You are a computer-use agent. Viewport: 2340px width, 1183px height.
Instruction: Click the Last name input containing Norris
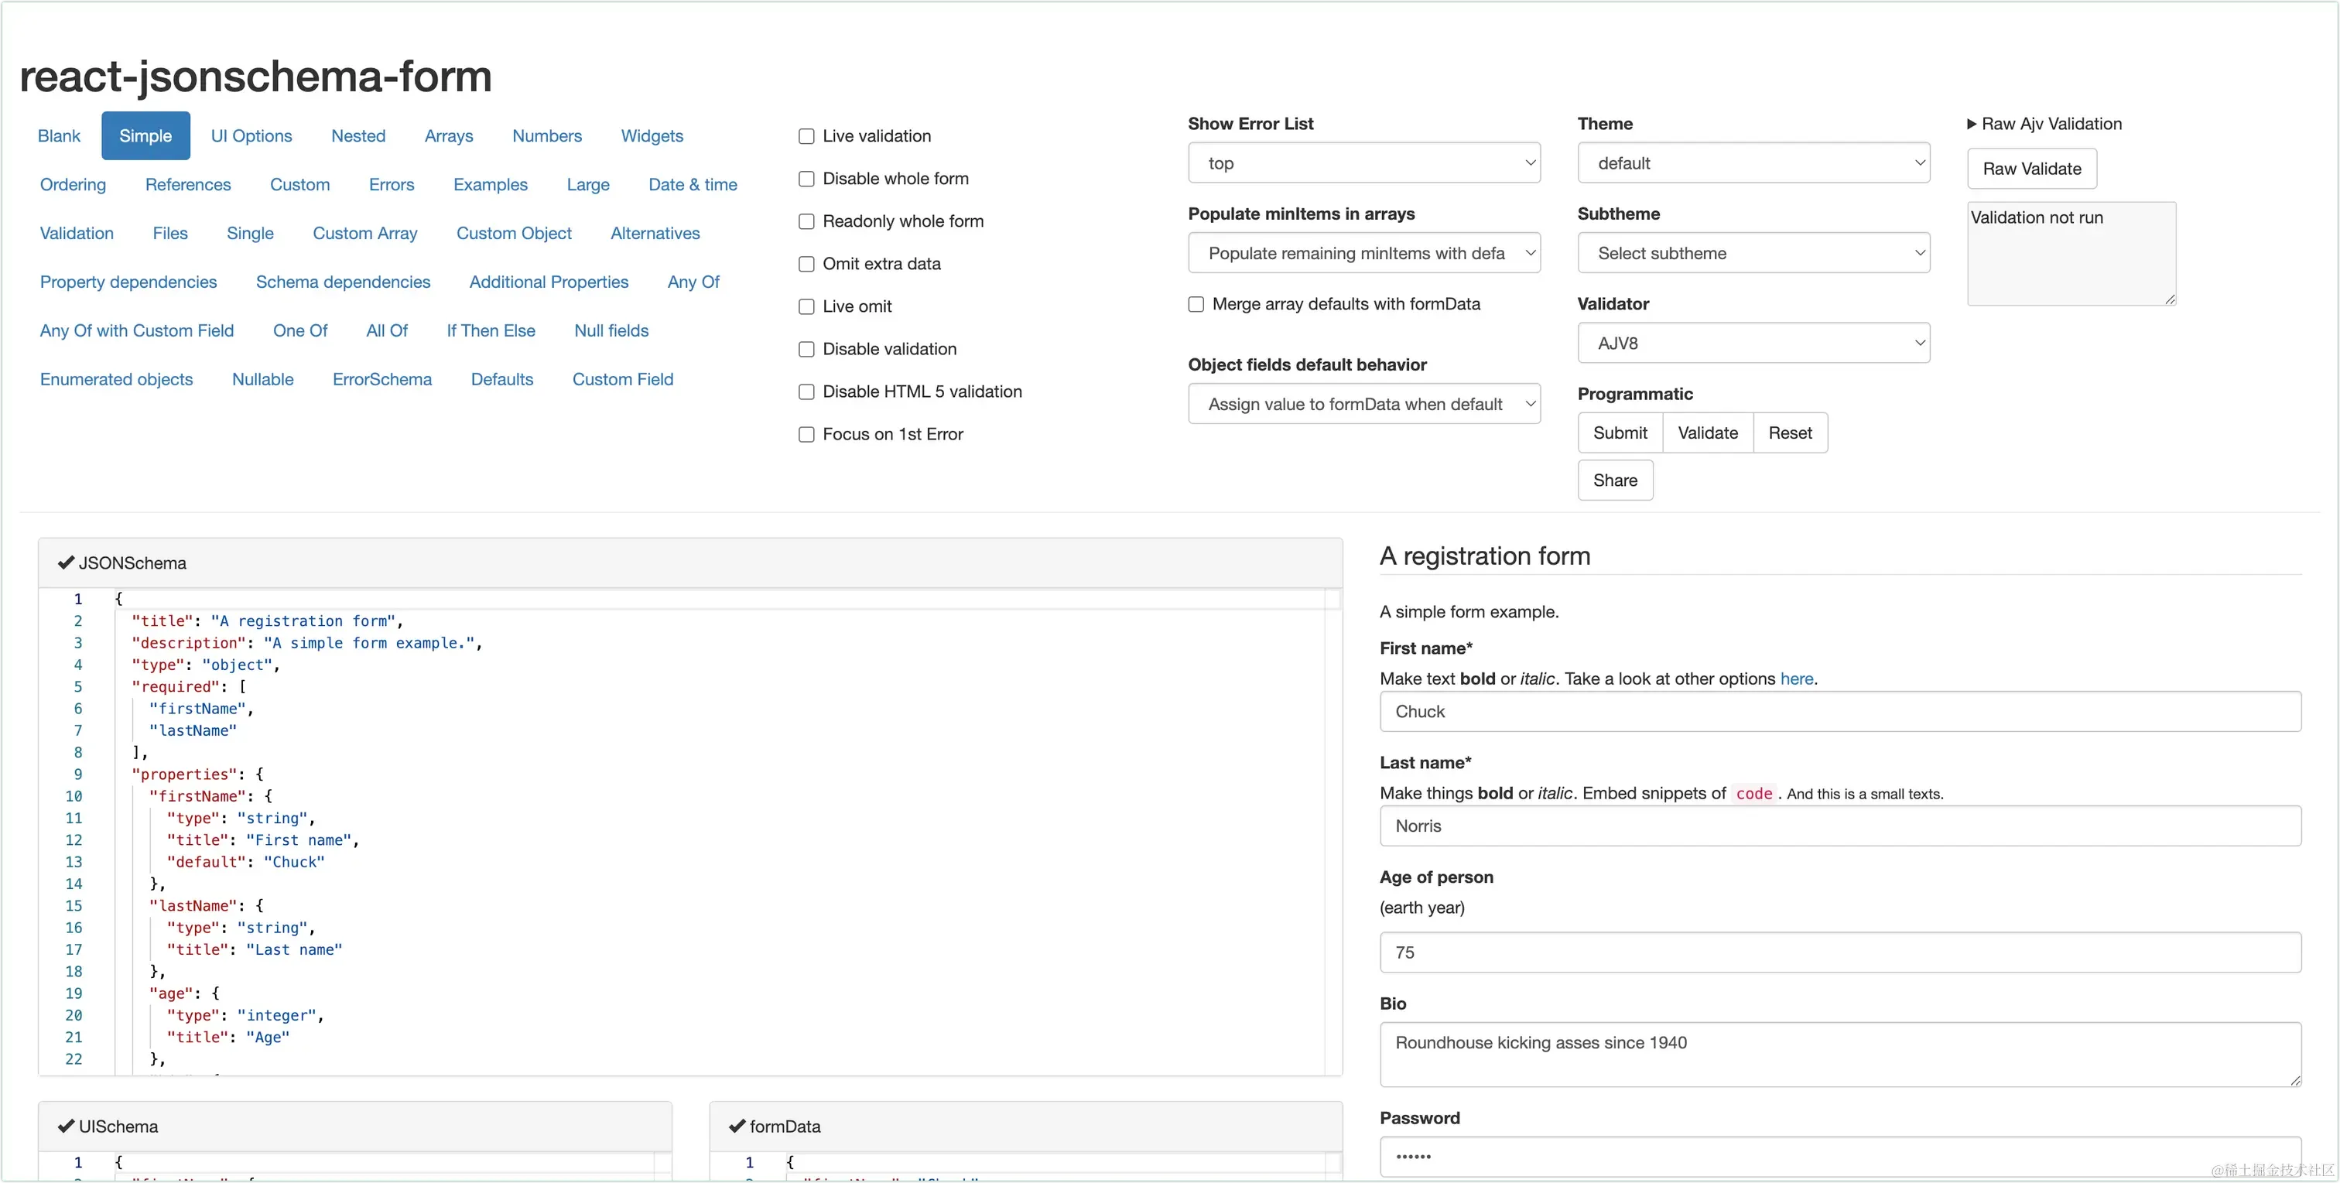(x=1840, y=826)
